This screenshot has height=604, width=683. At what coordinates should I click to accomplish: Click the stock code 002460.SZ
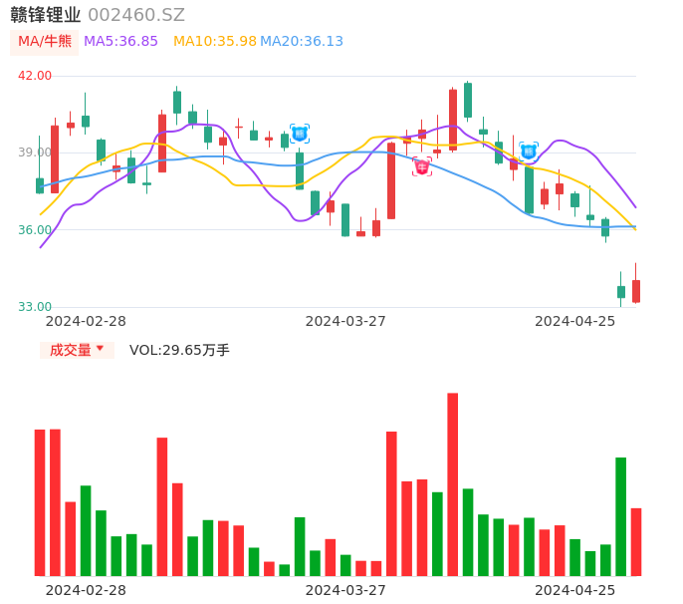coord(136,15)
